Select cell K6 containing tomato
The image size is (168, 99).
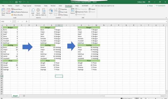click(81, 38)
